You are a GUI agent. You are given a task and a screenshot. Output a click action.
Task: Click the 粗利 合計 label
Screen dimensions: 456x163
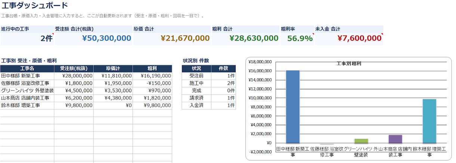[222, 29]
